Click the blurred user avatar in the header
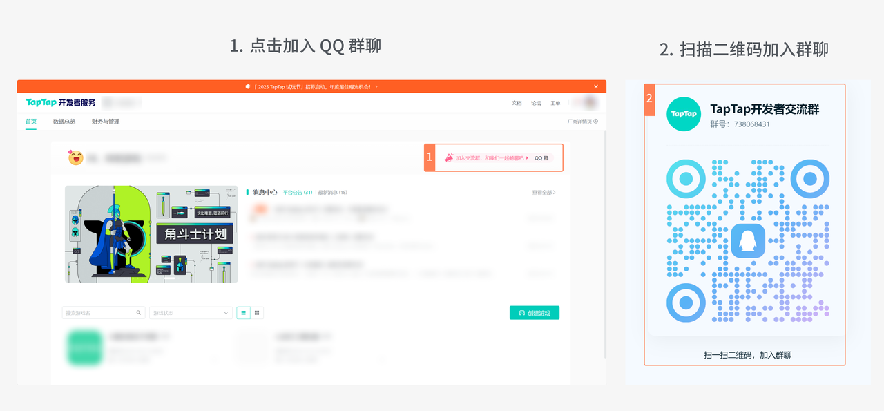Screen dimensions: 884x411 click(x=590, y=102)
